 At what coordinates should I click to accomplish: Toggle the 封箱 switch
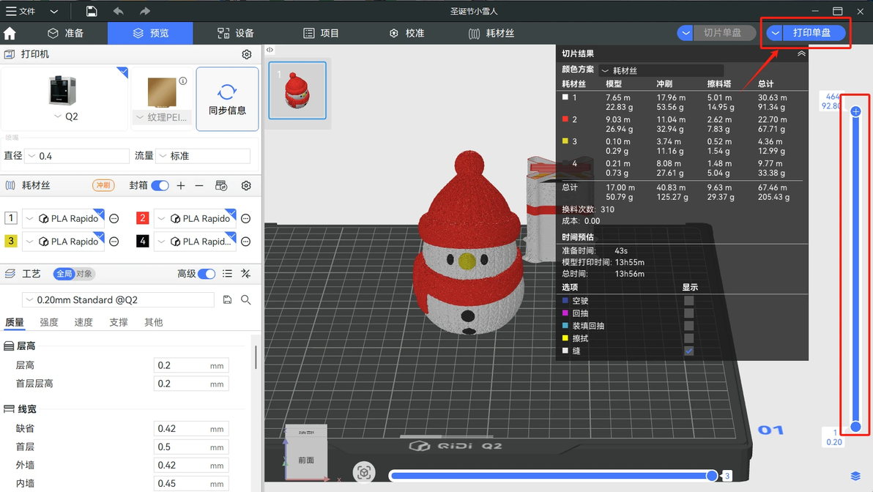[160, 185]
